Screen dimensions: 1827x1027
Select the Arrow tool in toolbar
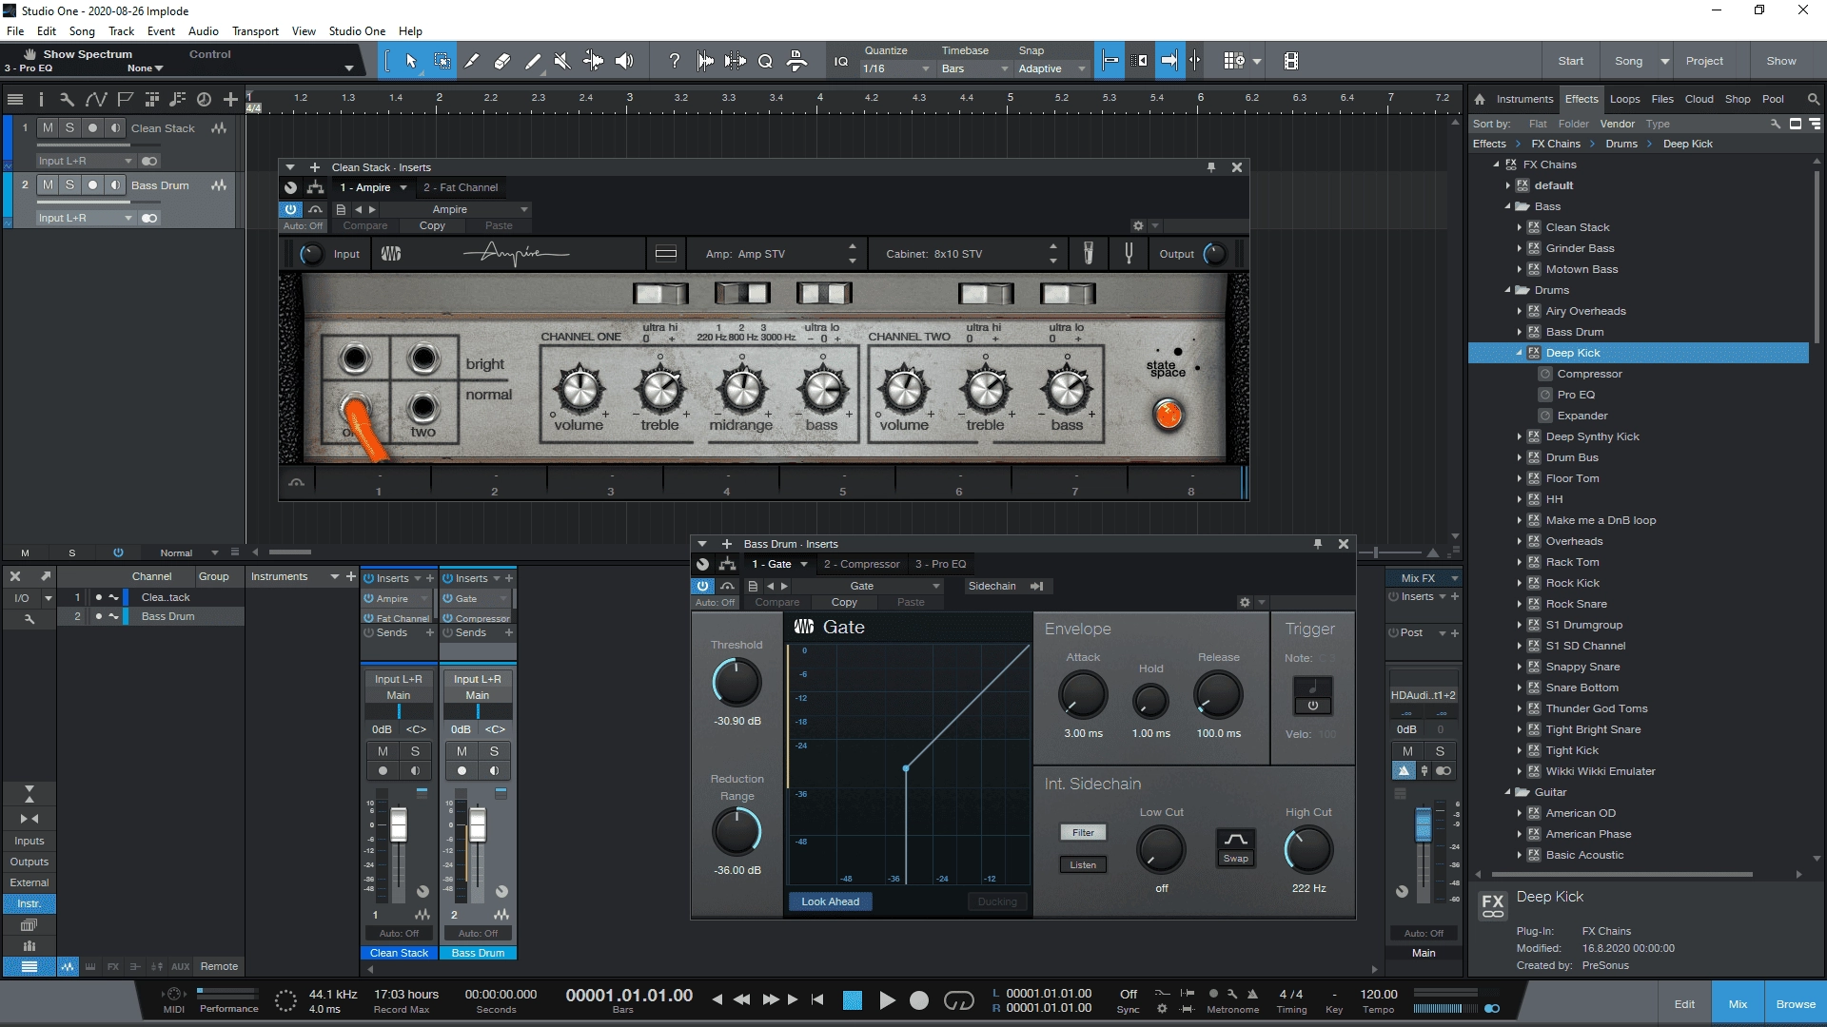pyautogui.click(x=411, y=61)
